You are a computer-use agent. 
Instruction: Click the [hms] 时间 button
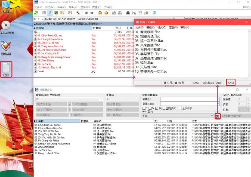click(87, 110)
